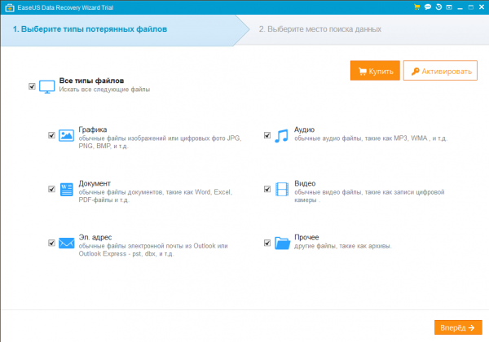Uncheck the Все типы файлов checkbox
This screenshot has height=342, width=489.
(x=32, y=86)
